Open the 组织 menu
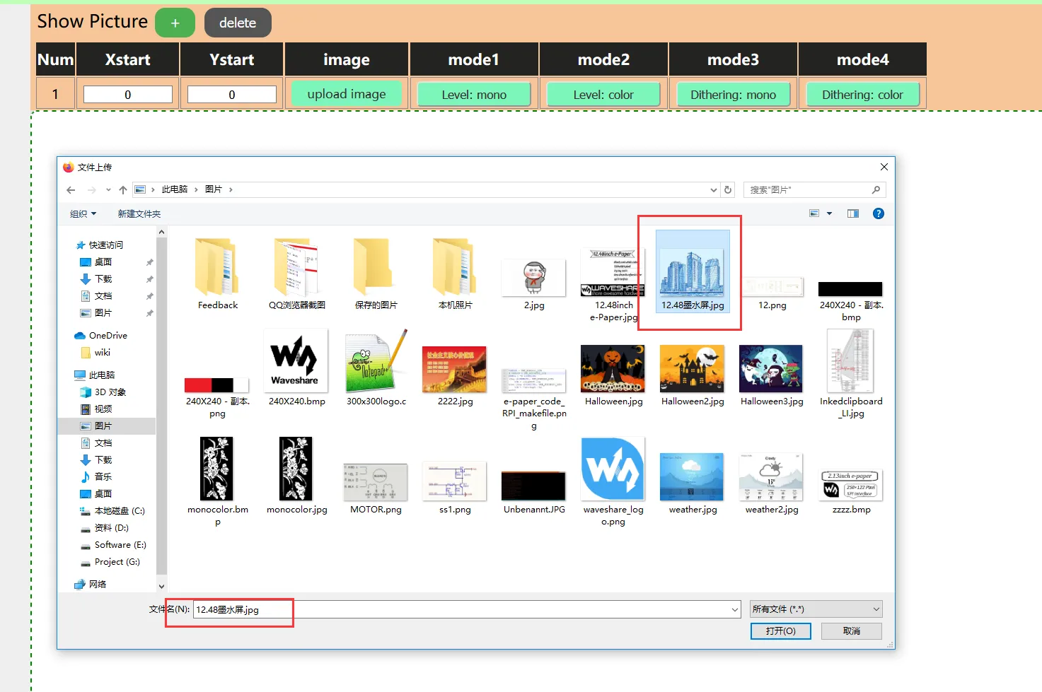The image size is (1042, 692). click(x=83, y=213)
